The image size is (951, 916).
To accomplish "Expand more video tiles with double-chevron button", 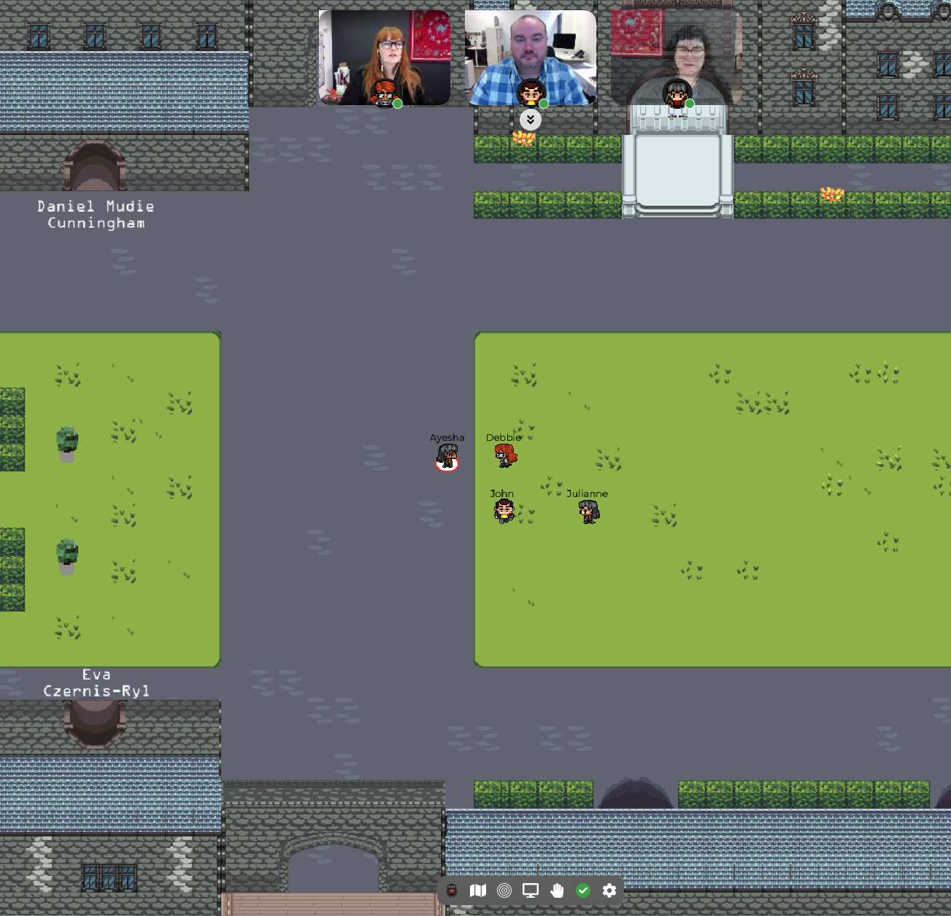I will coord(531,120).
